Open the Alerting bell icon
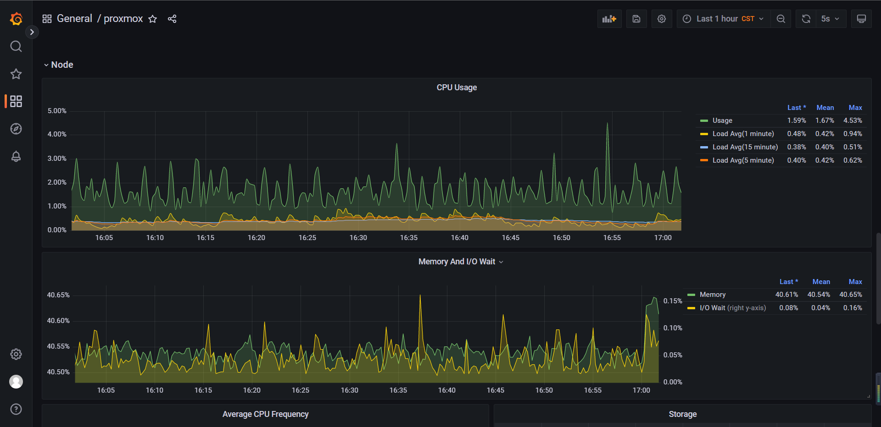The image size is (881, 427). pos(16,157)
